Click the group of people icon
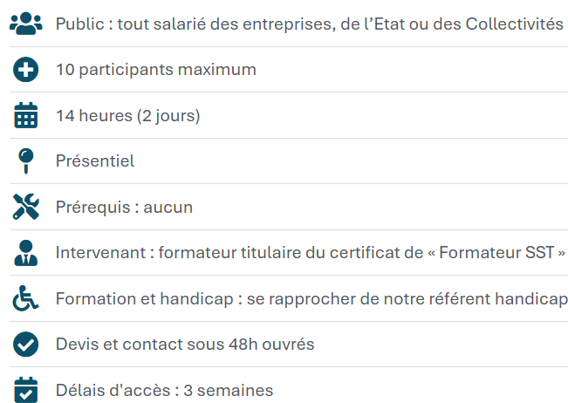The width and height of the screenshot is (568, 403). click(26, 24)
